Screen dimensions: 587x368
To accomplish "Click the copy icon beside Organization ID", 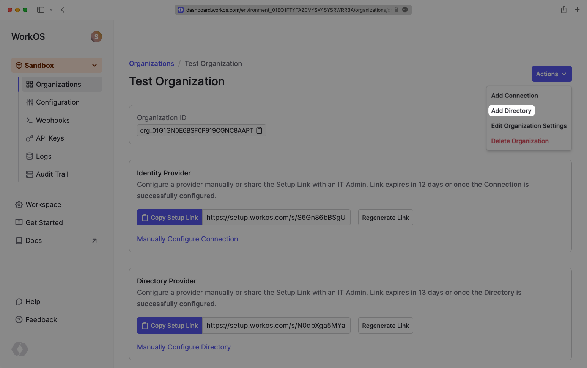I will click(x=259, y=130).
